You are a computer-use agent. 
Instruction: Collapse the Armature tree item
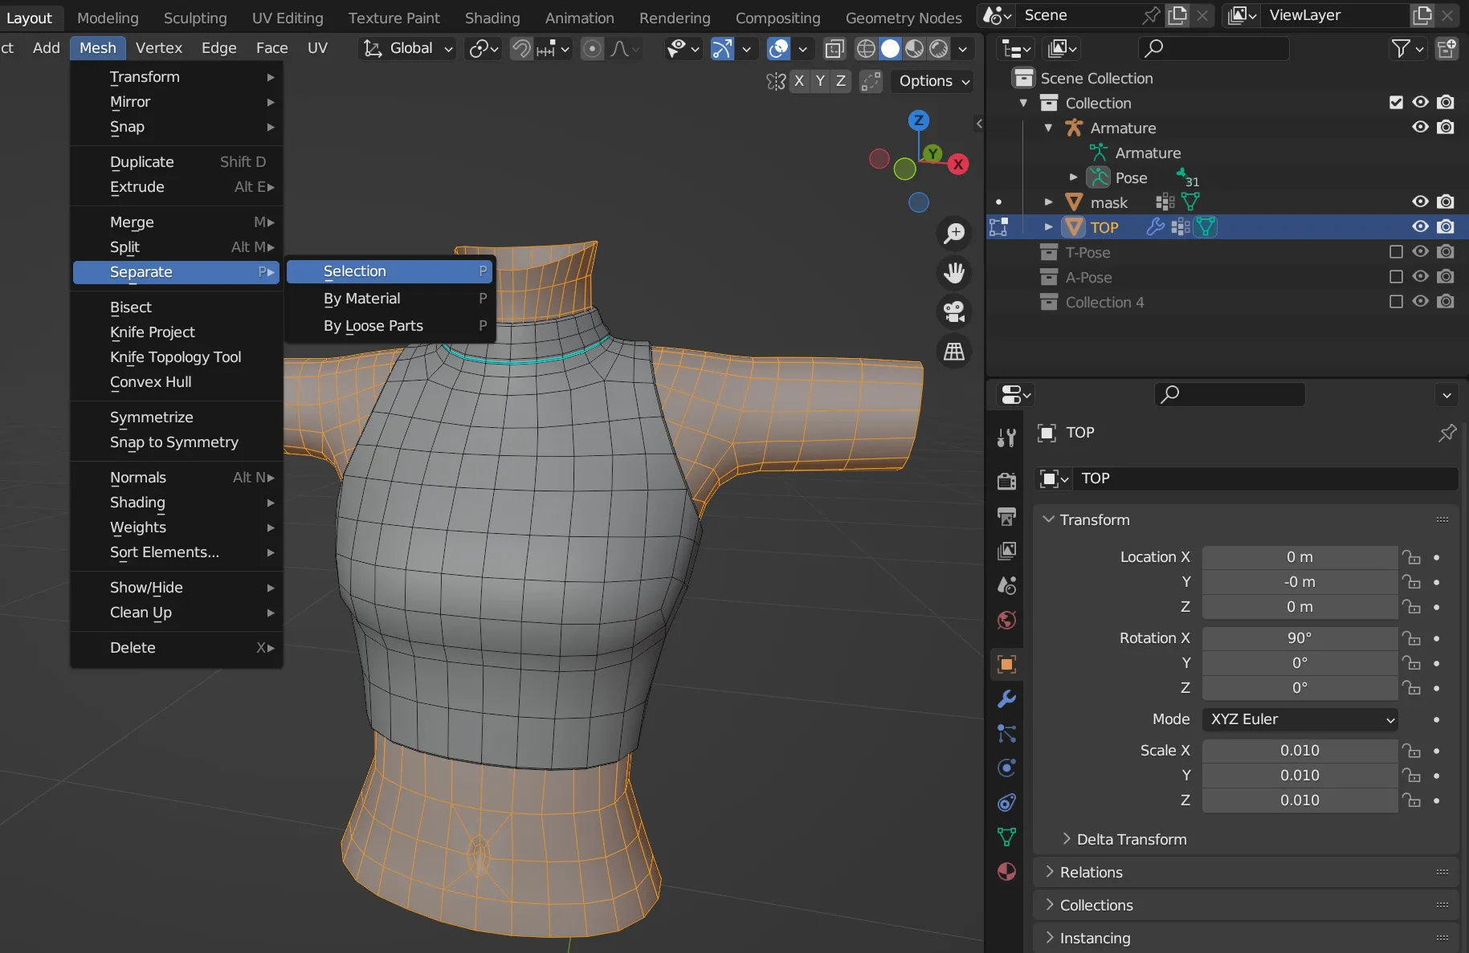click(x=1048, y=128)
